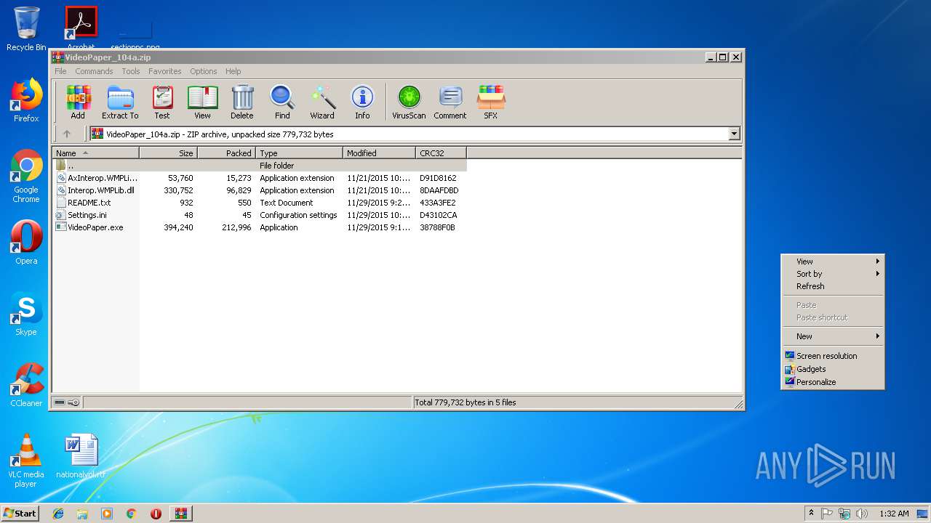Screen dimensions: 931x523
Task: Click the drive and key status bar icons
Action: pyautogui.click(x=67, y=402)
